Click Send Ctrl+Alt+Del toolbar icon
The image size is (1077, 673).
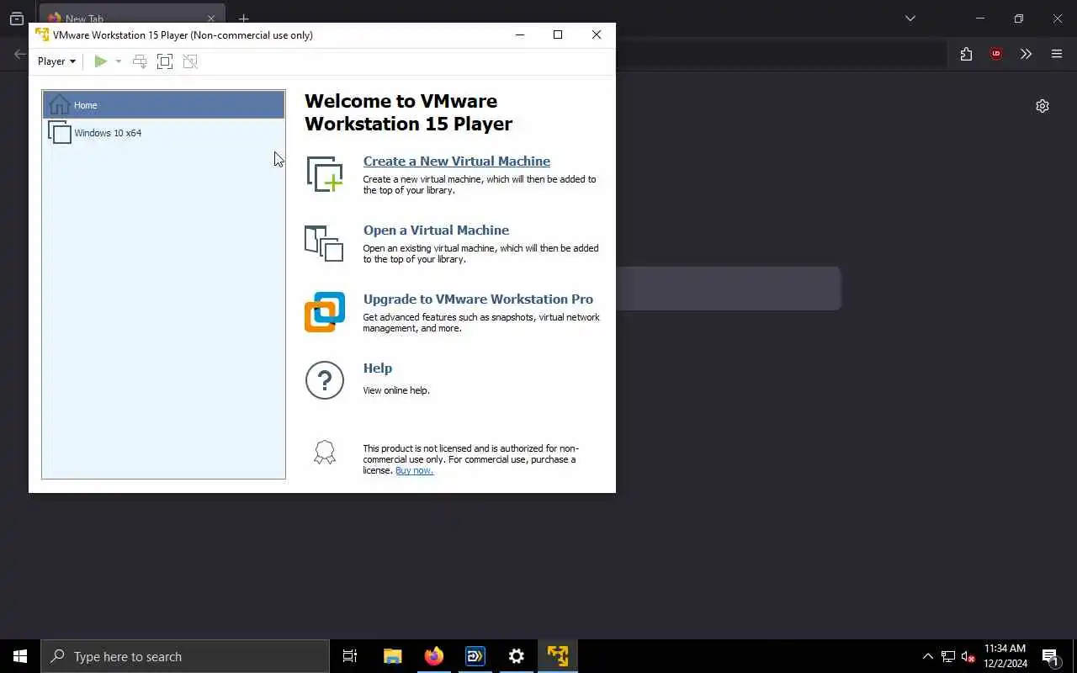140,61
